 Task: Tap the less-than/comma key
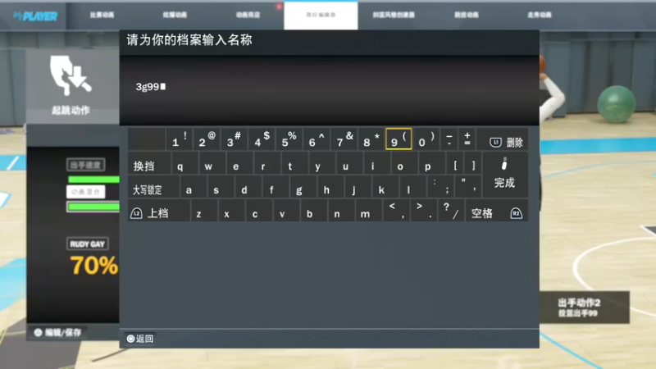coord(396,211)
